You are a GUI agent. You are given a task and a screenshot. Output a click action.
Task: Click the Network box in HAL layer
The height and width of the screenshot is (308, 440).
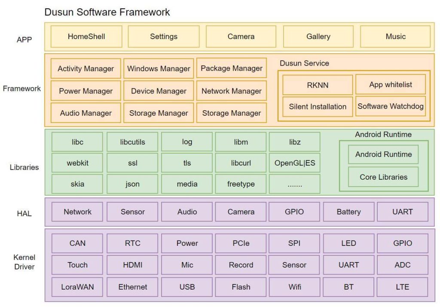tap(77, 212)
